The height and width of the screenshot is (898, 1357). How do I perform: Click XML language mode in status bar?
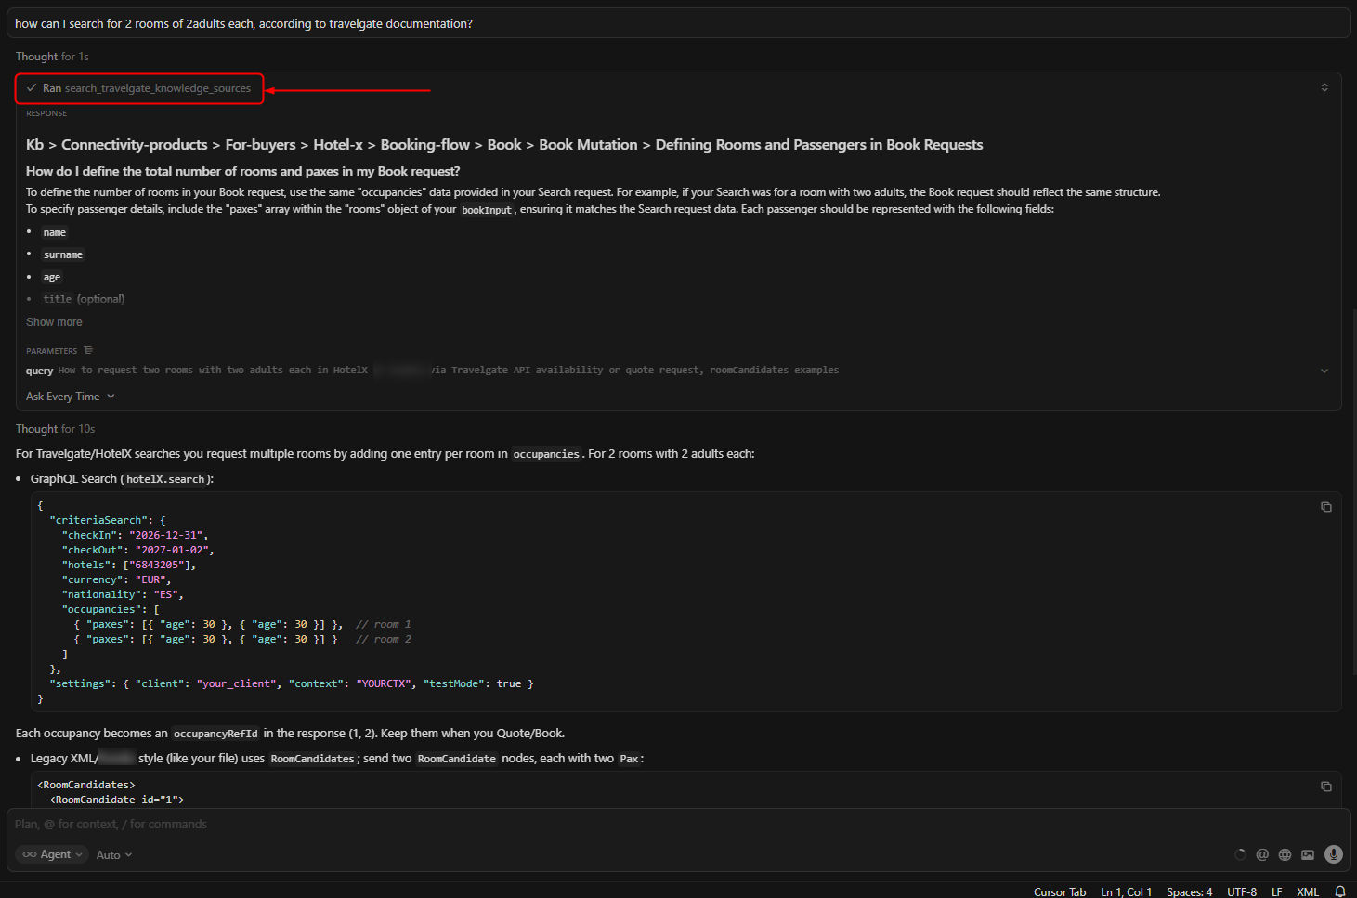click(x=1307, y=891)
